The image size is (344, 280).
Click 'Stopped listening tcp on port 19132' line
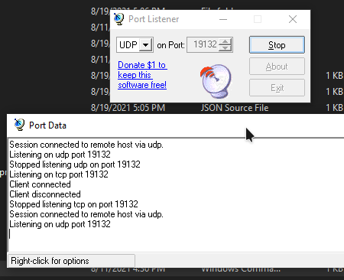tap(74, 204)
